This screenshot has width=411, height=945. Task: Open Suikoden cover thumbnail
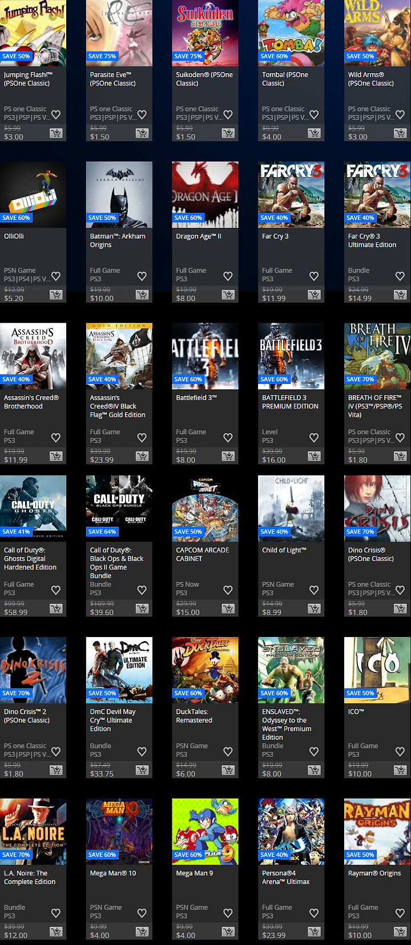(x=205, y=33)
